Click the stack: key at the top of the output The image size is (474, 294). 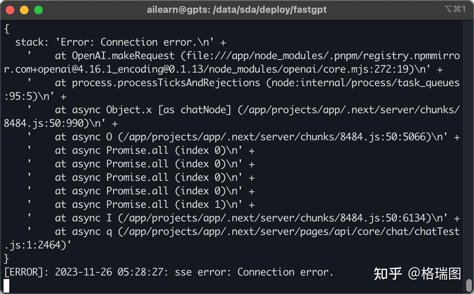pos(32,42)
